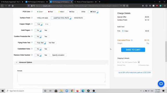
Task: Select Green PCB color
Action: (40, 12)
